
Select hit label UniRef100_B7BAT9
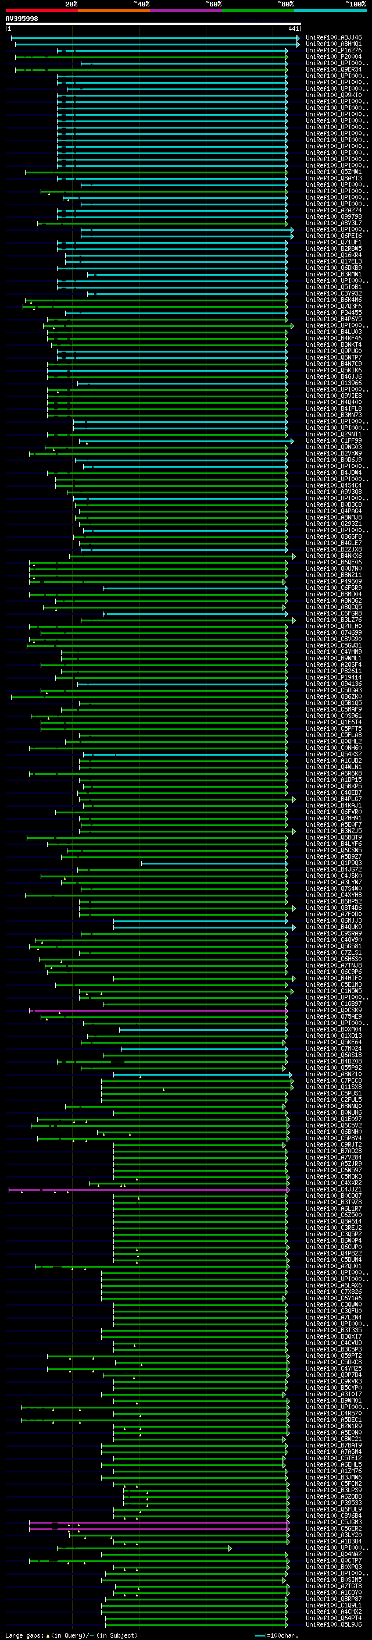[334, 1445]
